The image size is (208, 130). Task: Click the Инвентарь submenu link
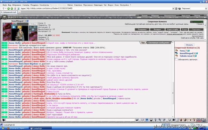(146, 17)
